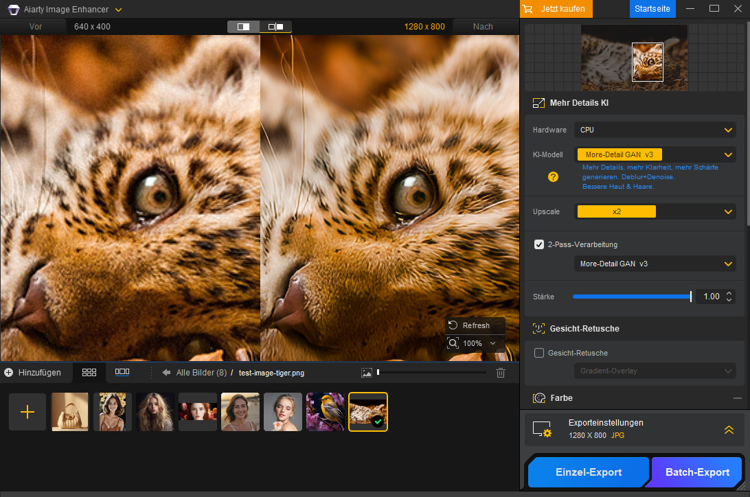Click the yellow help question mark icon
Viewport: 750px width, 497px height.
553,177
